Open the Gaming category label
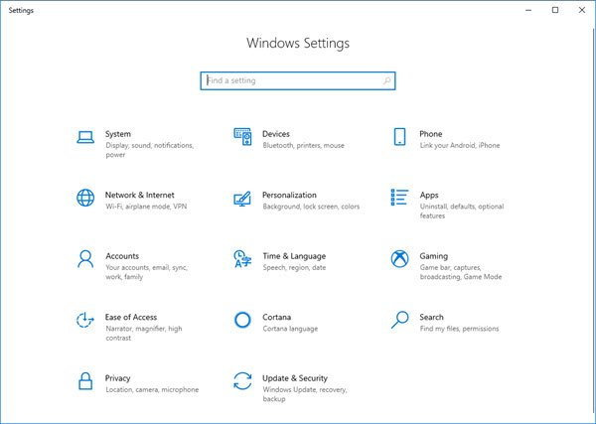The height and width of the screenshot is (424, 596). click(433, 256)
